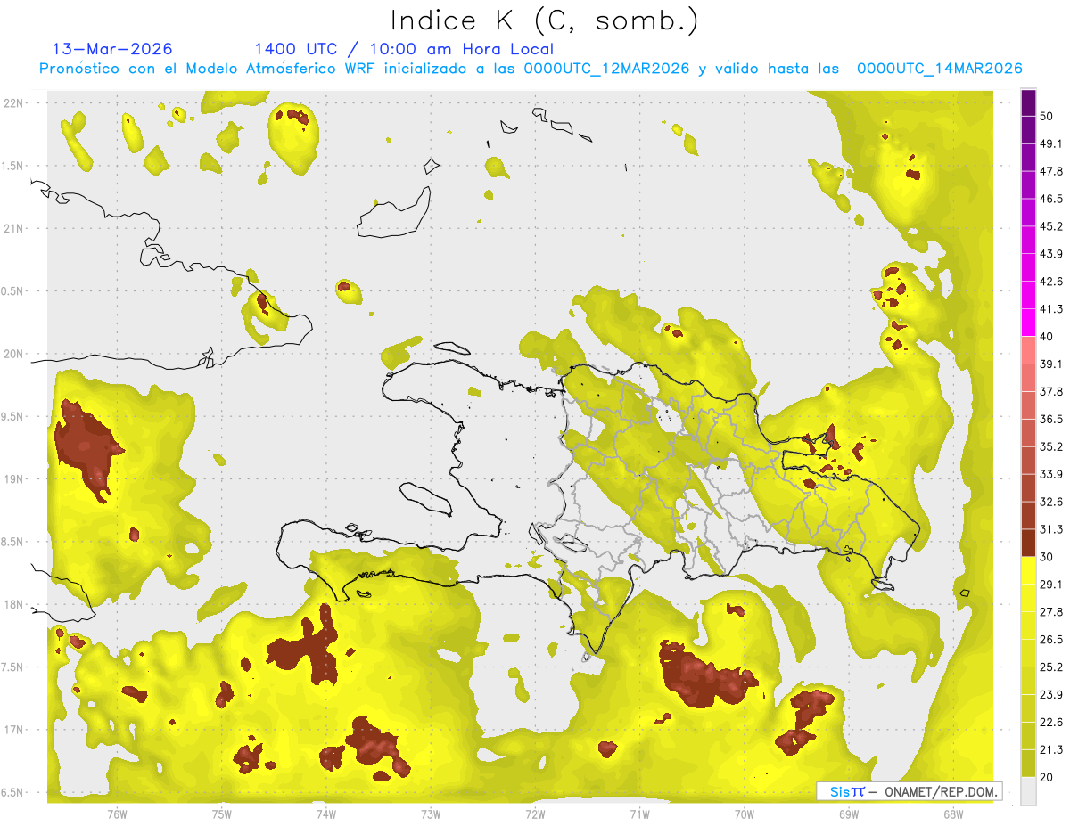Click the "68W" longitude label
Screen dimensions: 1070x826
953,814
